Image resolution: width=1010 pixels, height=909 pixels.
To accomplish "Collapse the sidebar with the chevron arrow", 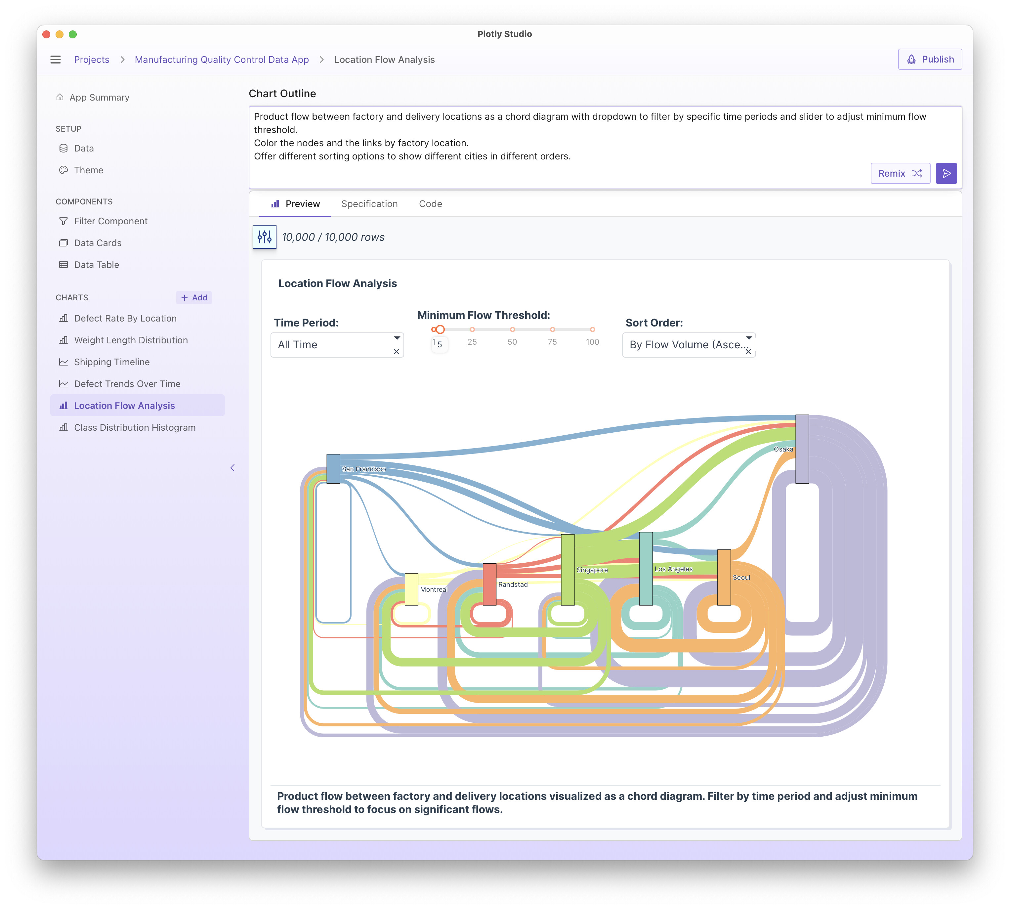I will click(232, 468).
